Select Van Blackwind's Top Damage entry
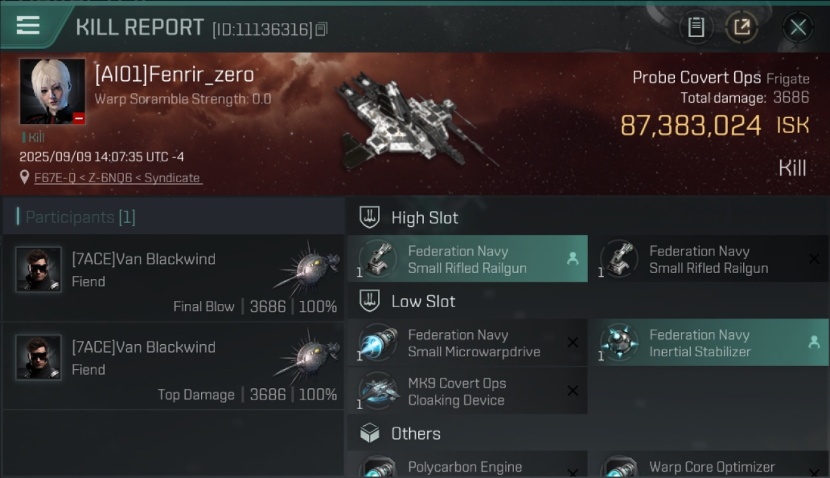 pos(174,366)
